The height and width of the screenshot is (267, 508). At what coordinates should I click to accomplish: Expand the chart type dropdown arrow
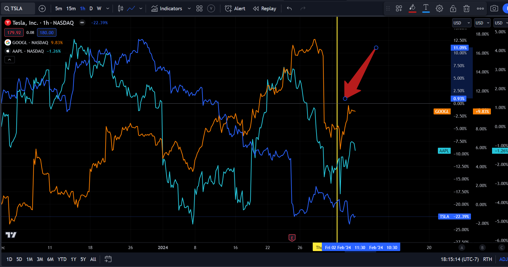(x=141, y=9)
